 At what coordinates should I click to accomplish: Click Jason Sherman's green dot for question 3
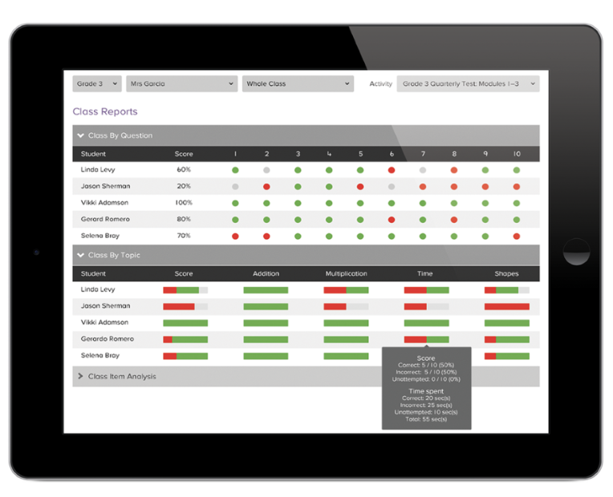[298, 187]
